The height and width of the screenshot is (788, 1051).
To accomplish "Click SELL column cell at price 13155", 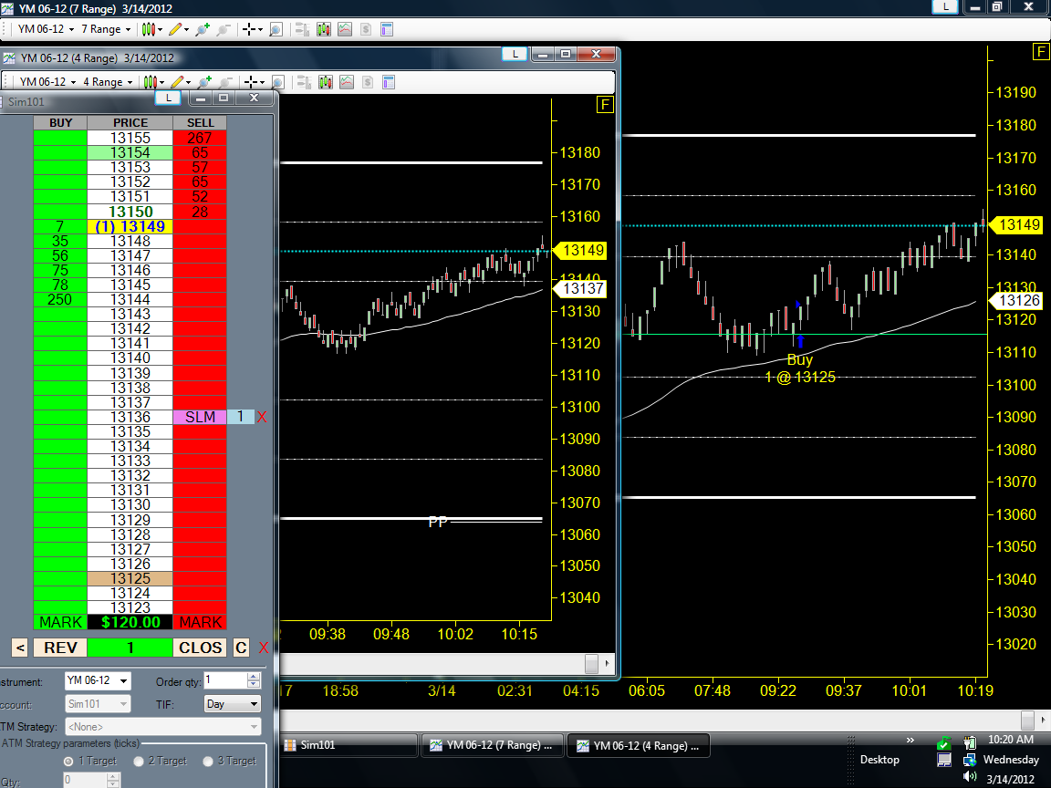I will 200,138.
